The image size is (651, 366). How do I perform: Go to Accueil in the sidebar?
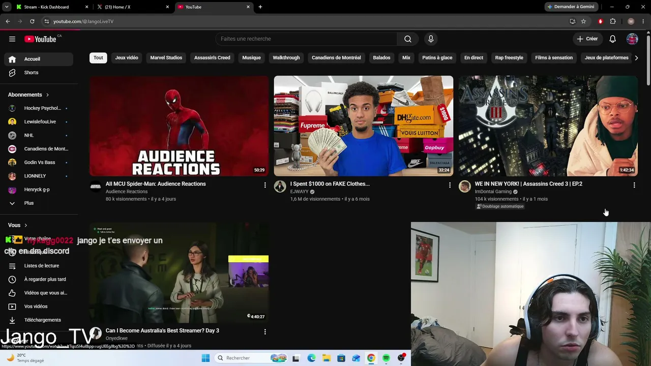39,59
